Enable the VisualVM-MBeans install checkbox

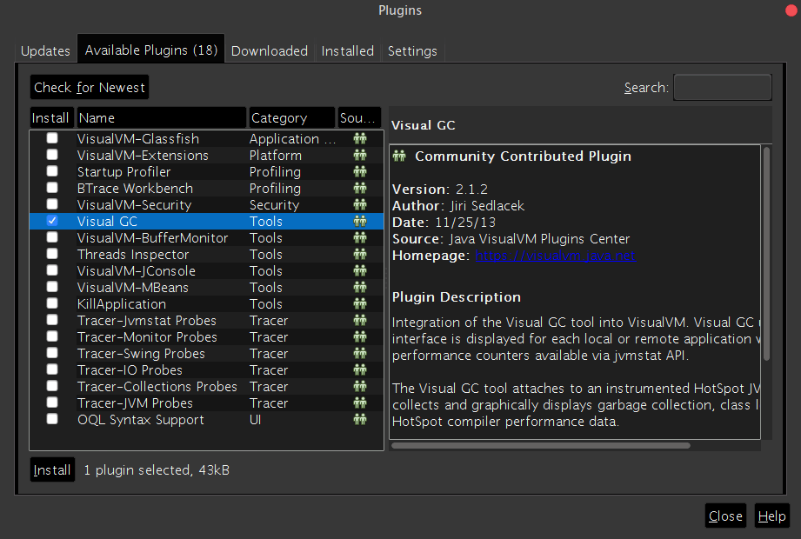pyautogui.click(x=52, y=288)
